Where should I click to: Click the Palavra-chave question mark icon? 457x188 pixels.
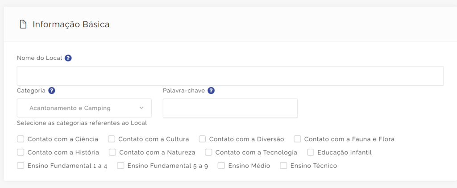click(x=211, y=91)
